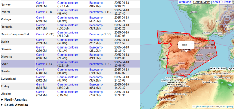This screenshot has height=109, width=234.
Task: Download Garmin contours for Russia-European-Part
Action: 68,32
